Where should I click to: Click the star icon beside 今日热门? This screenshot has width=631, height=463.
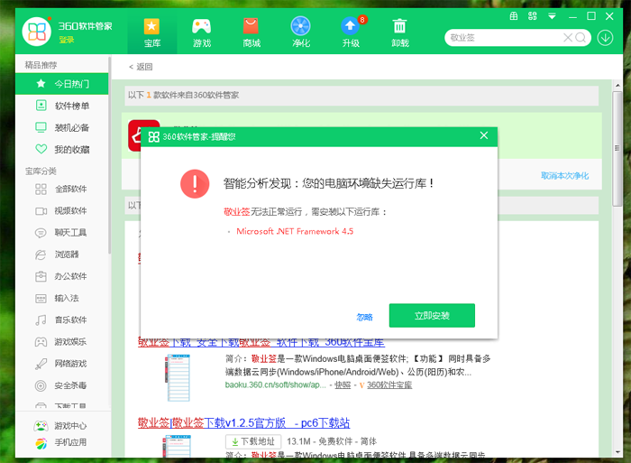pyautogui.click(x=41, y=83)
